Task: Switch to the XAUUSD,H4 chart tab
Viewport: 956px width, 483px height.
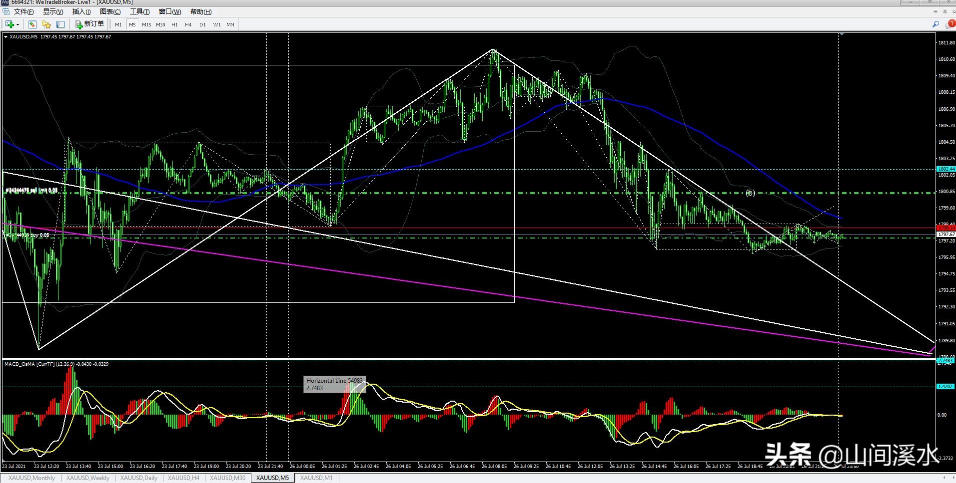Action: pyautogui.click(x=184, y=478)
